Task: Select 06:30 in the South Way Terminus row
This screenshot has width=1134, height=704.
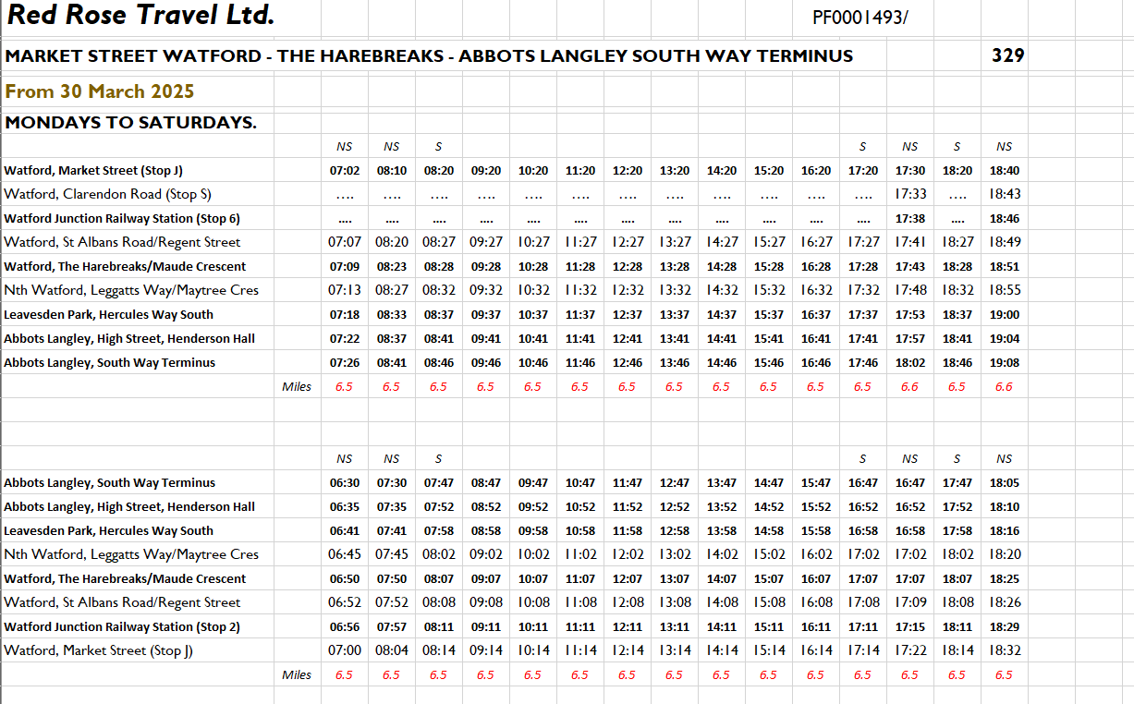Action: pos(344,483)
